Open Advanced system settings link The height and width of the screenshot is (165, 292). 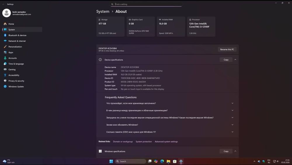166,142
